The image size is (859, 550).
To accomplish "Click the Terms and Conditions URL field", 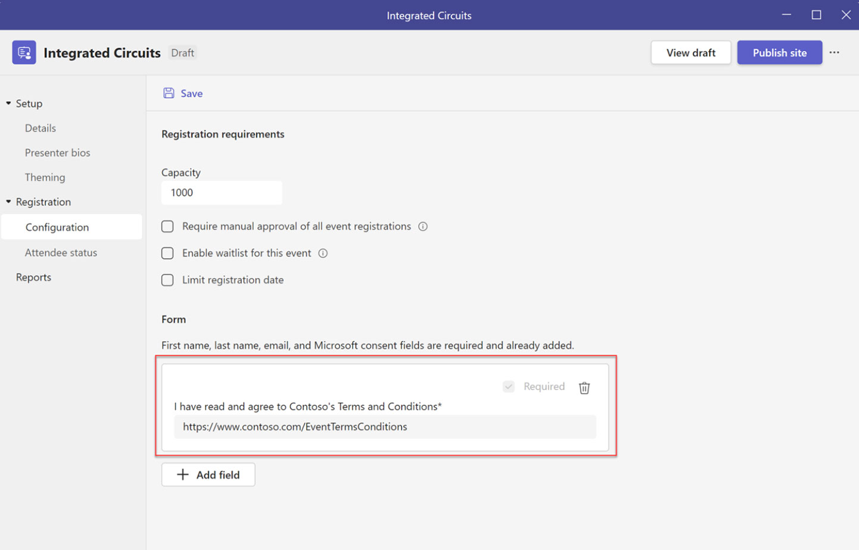I will click(x=385, y=427).
